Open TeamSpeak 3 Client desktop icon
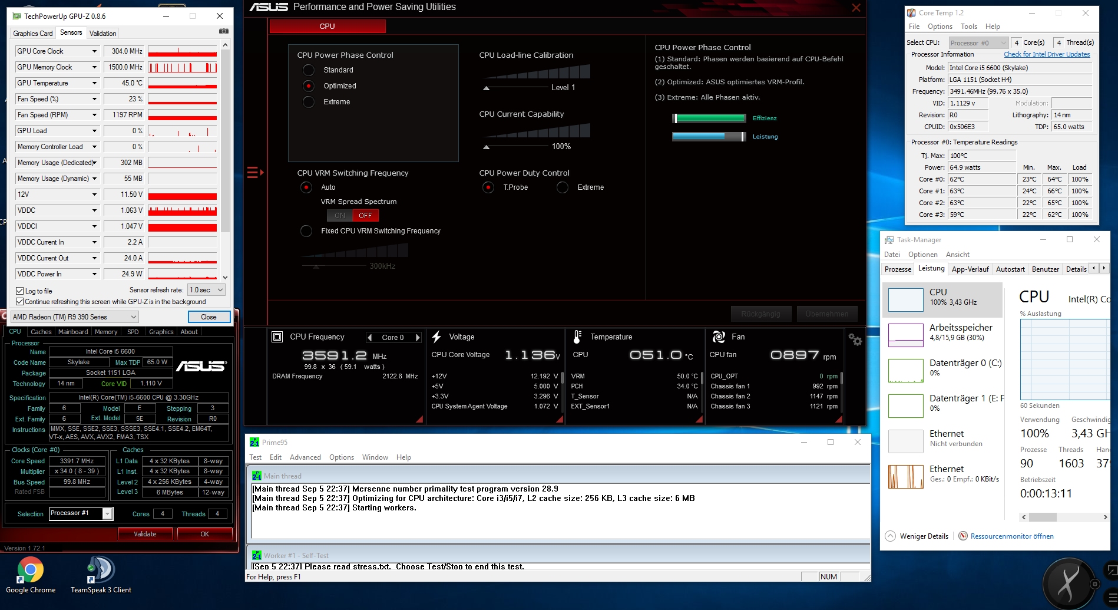Image resolution: width=1118 pixels, height=610 pixels. pos(101,575)
